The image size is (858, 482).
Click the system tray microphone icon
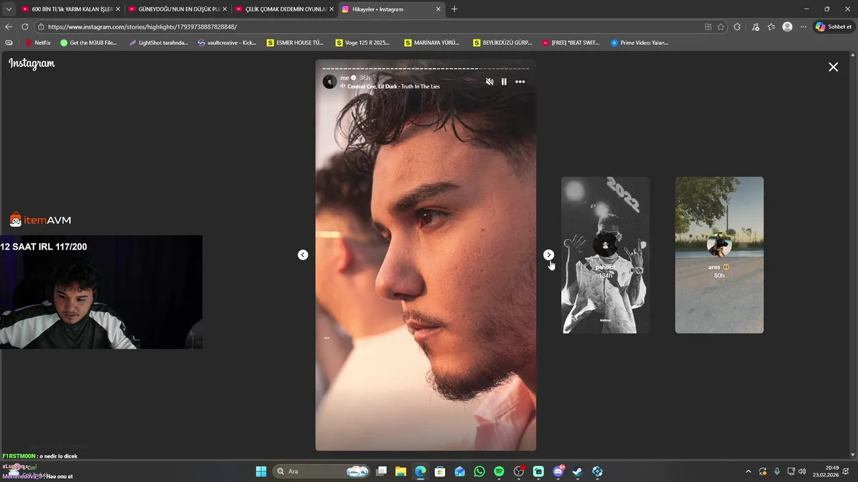[x=777, y=471]
